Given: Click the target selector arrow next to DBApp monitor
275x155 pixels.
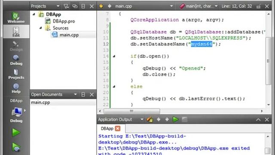Looking at the screenshot, I should coord(25,110).
